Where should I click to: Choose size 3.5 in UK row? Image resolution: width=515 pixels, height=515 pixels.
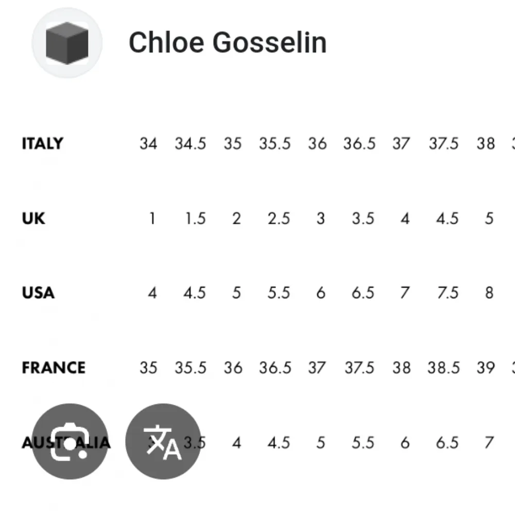coord(363,218)
